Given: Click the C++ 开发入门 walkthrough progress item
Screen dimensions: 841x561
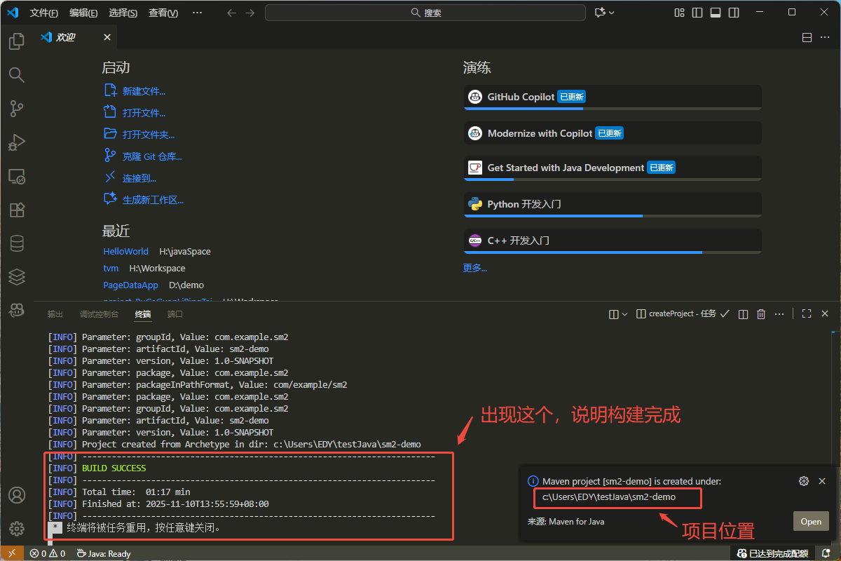Looking at the screenshot, I should click(612, 241).
